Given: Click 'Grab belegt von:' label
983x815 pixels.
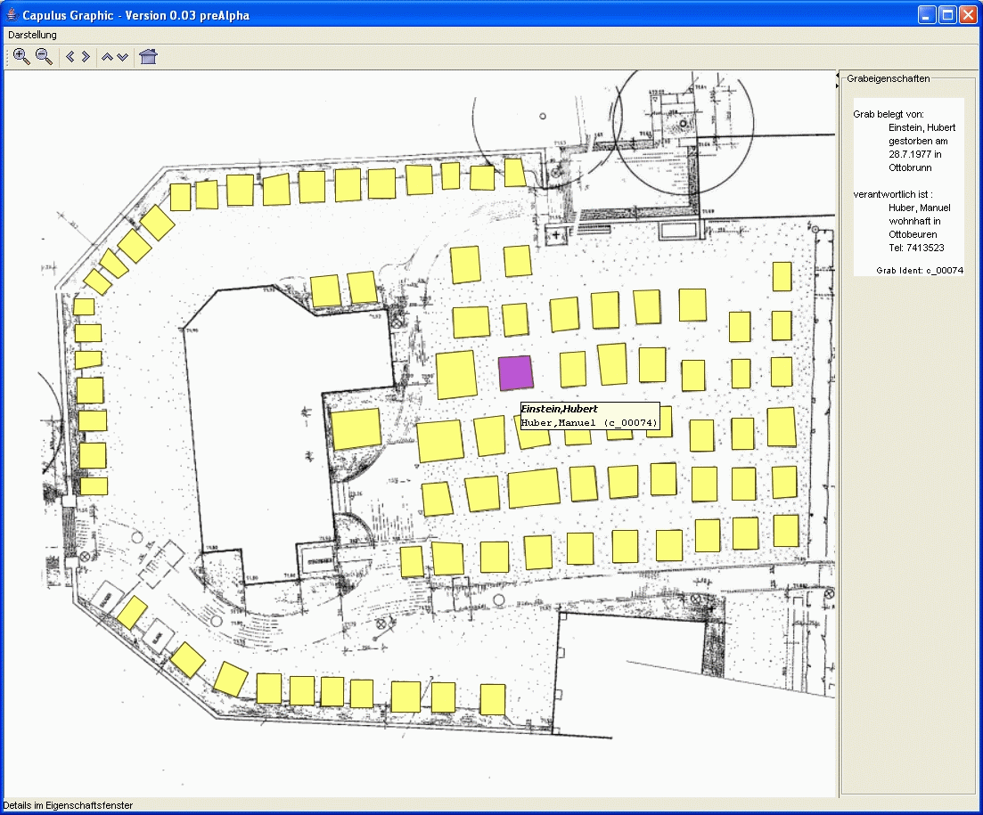Looking at the screenshot, I should [x=889, y=114].
